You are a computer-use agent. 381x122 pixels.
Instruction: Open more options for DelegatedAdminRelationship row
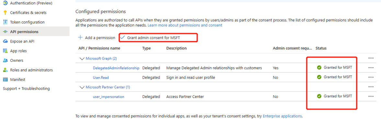coord(371,68)
